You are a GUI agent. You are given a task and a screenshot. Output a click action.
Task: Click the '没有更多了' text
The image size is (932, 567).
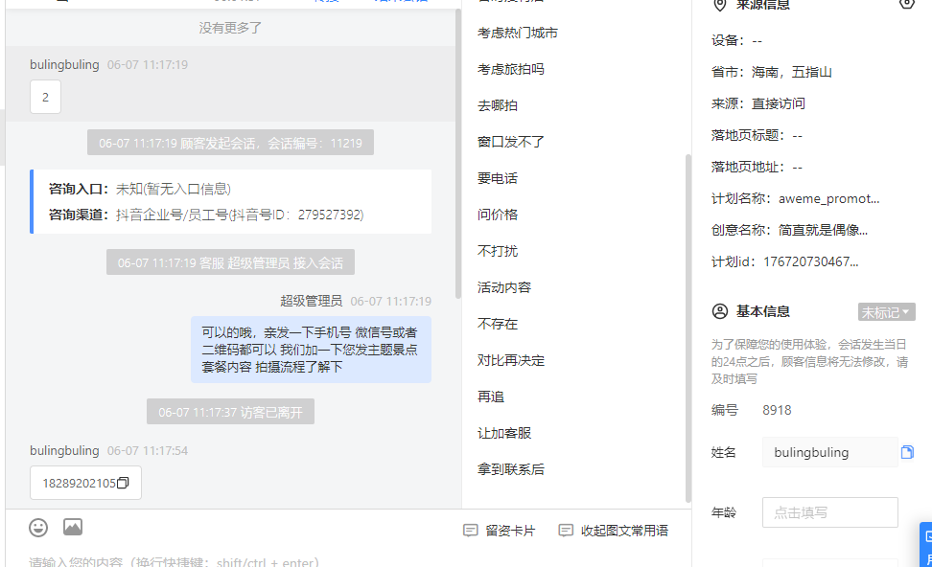230,28
